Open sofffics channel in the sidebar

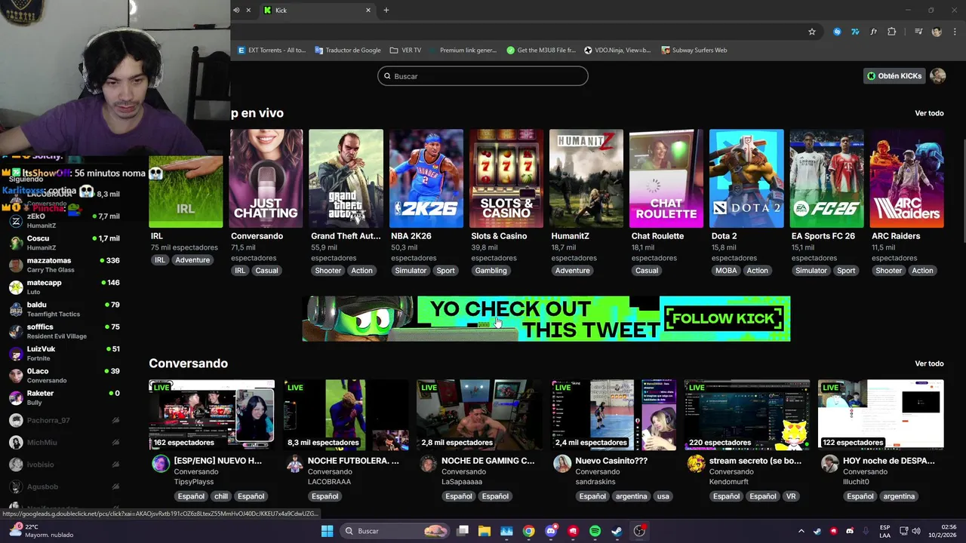(x=64, y=331)
